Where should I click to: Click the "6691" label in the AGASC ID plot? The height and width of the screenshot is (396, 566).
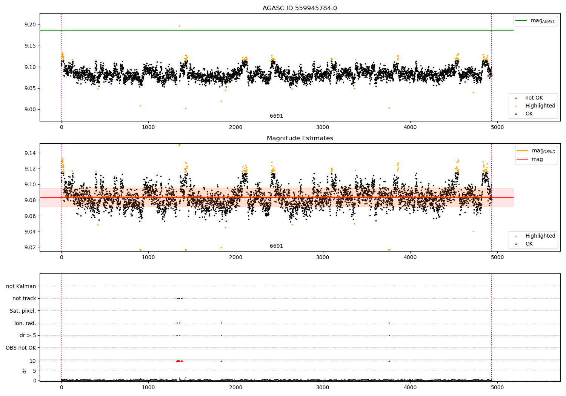pos(276,116)
